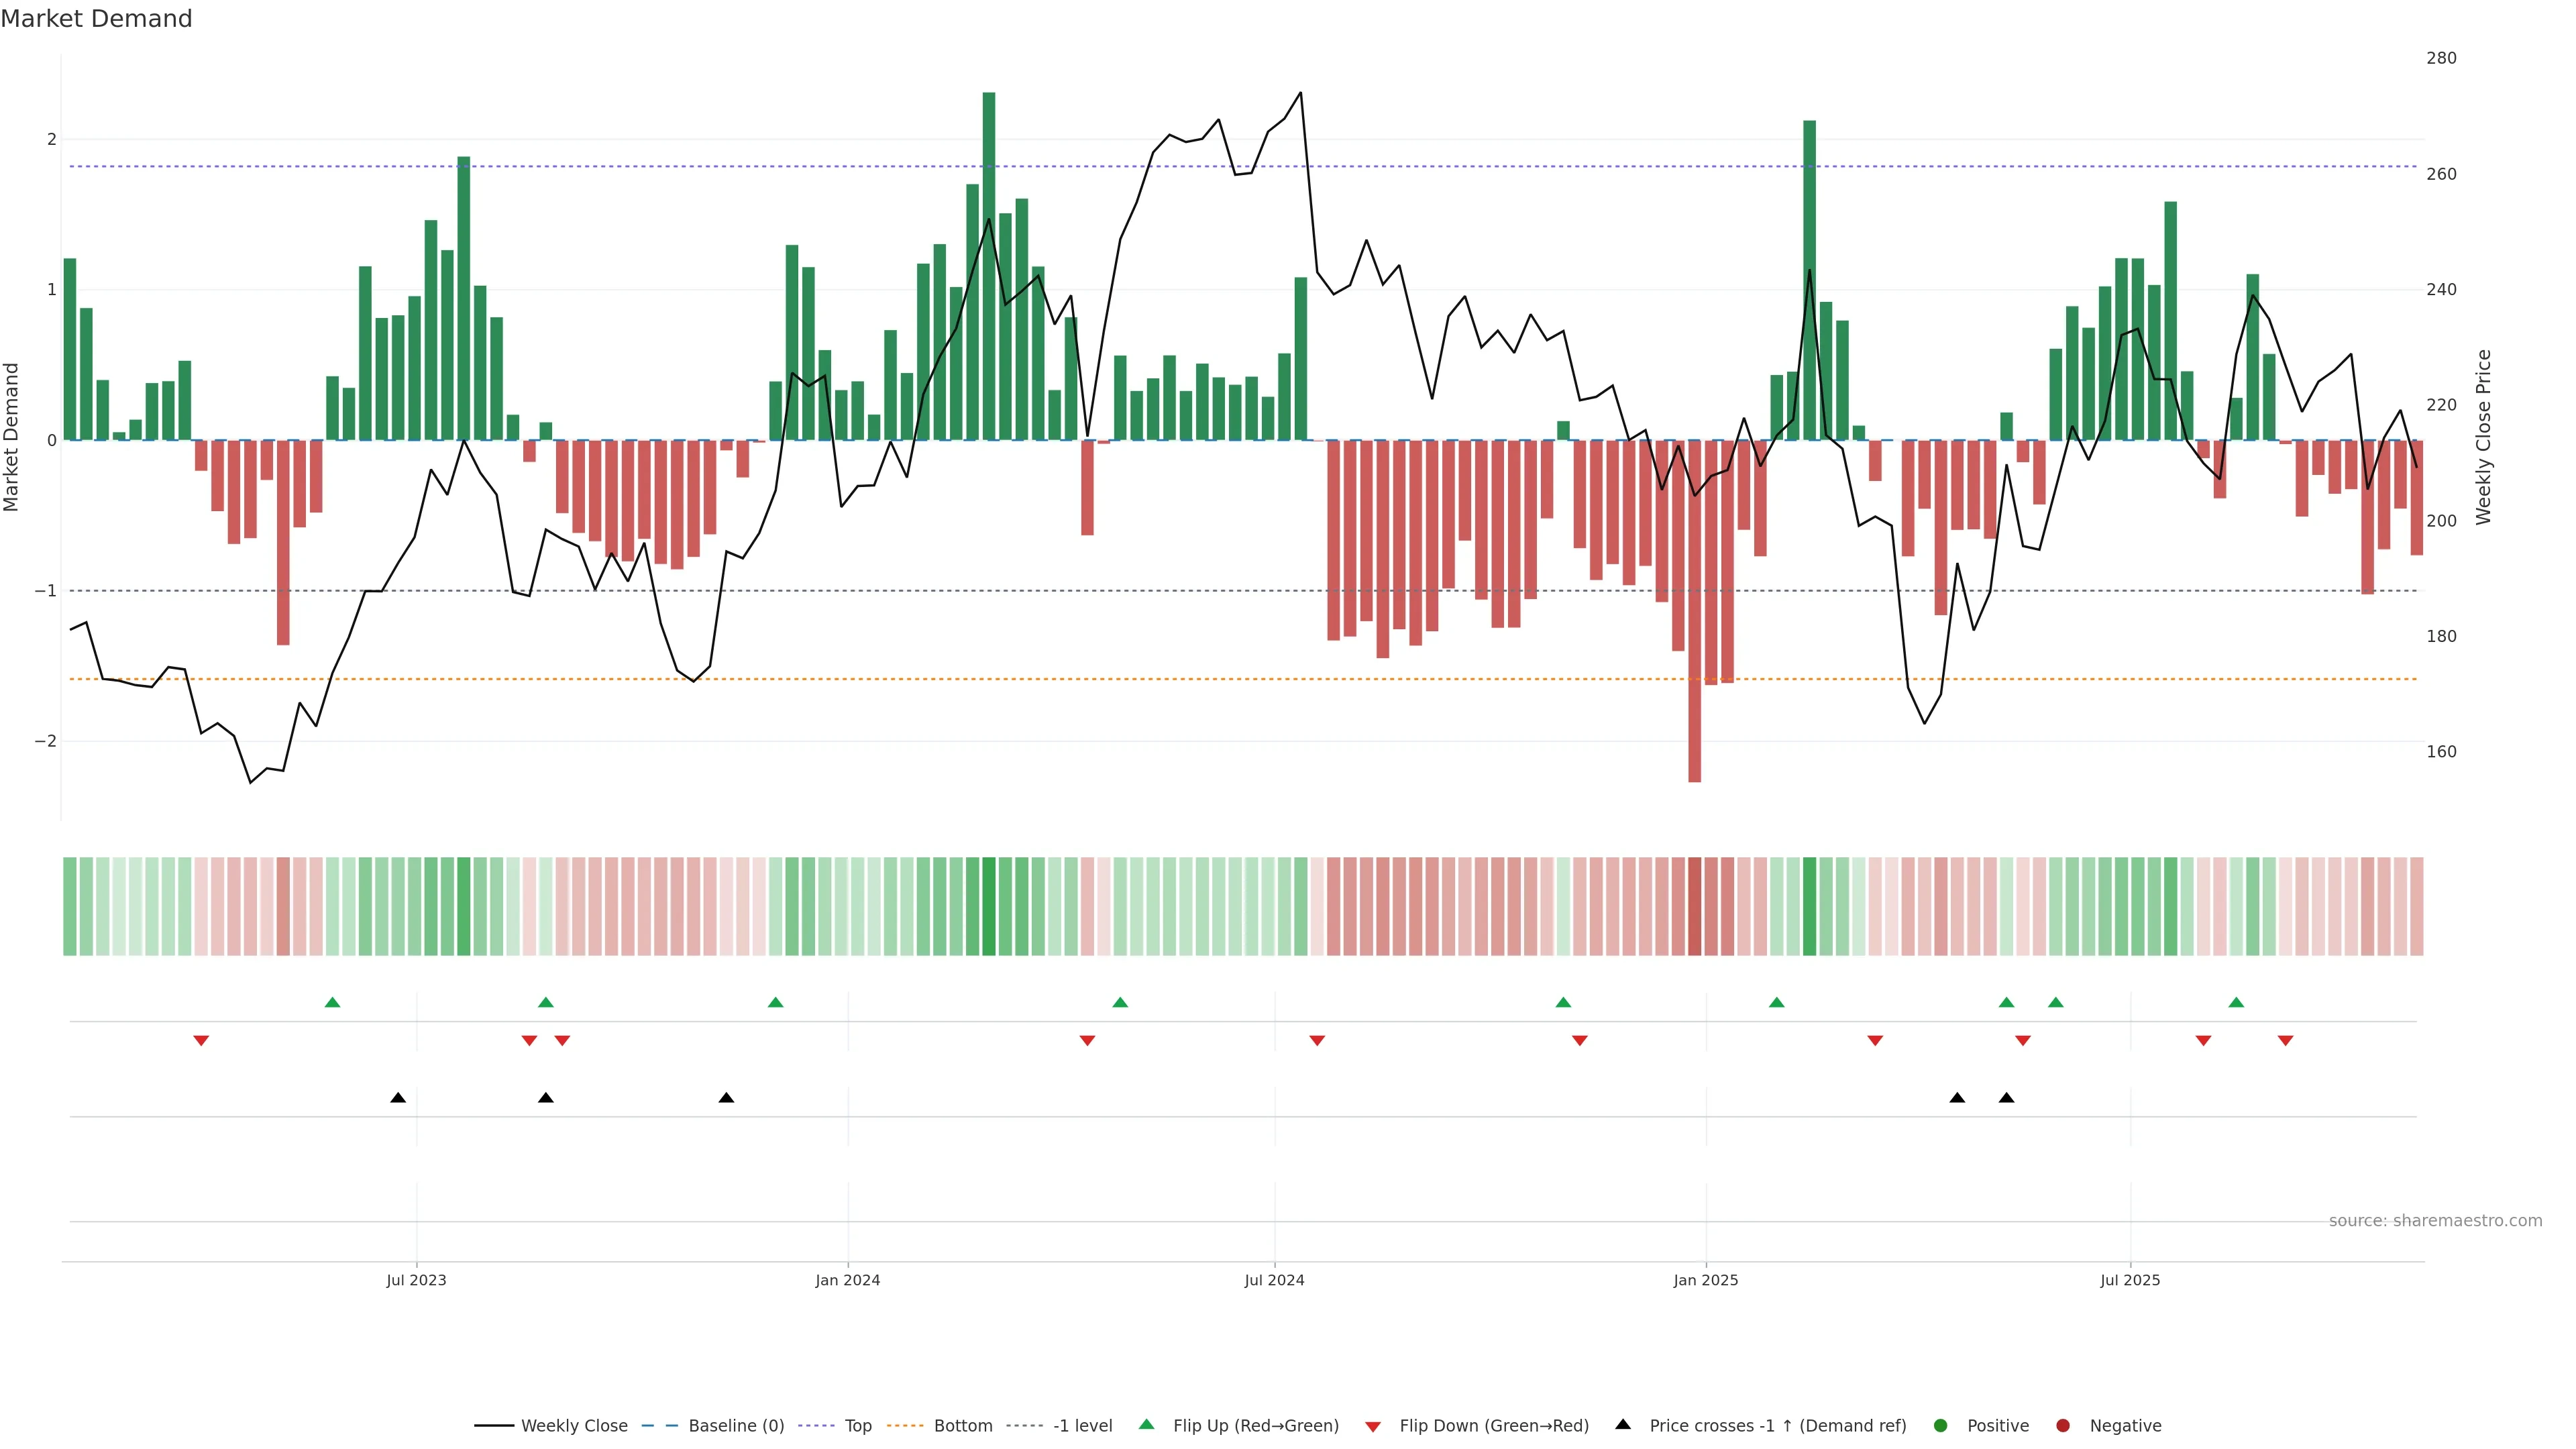This screenshot has width=2576, height=1449.
Task: Hide the Top dotted line series
Action: point(857,1426)
